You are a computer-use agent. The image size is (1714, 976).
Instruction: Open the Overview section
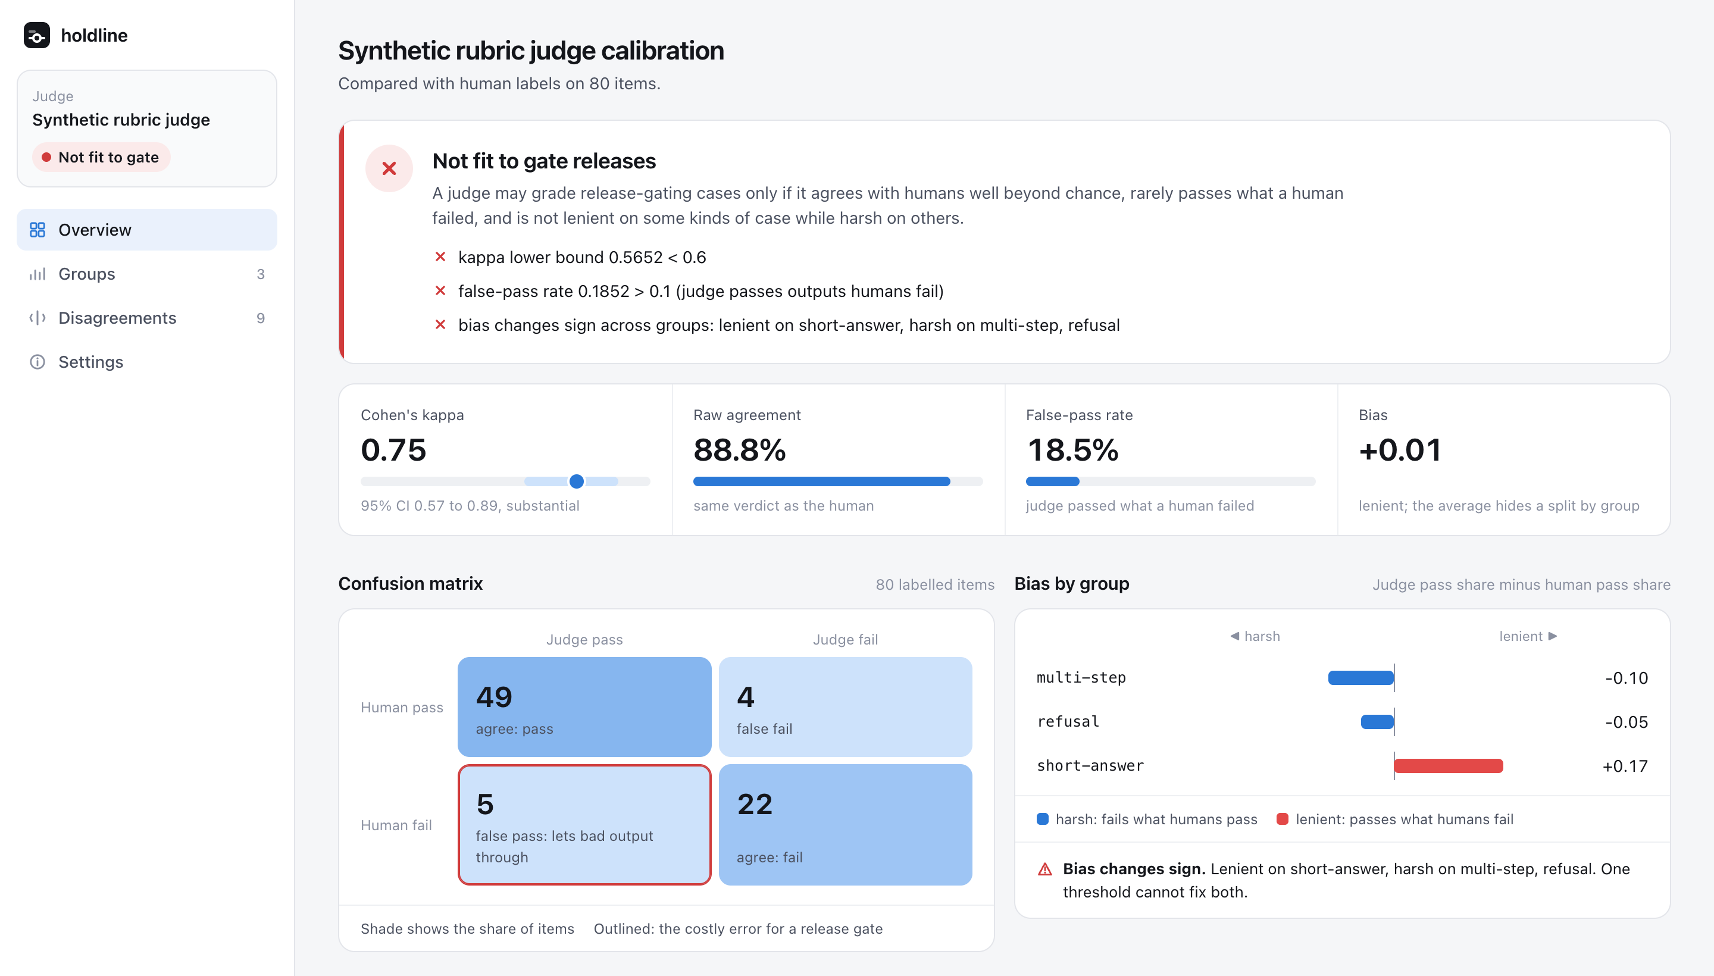click(x=147, y=230)
